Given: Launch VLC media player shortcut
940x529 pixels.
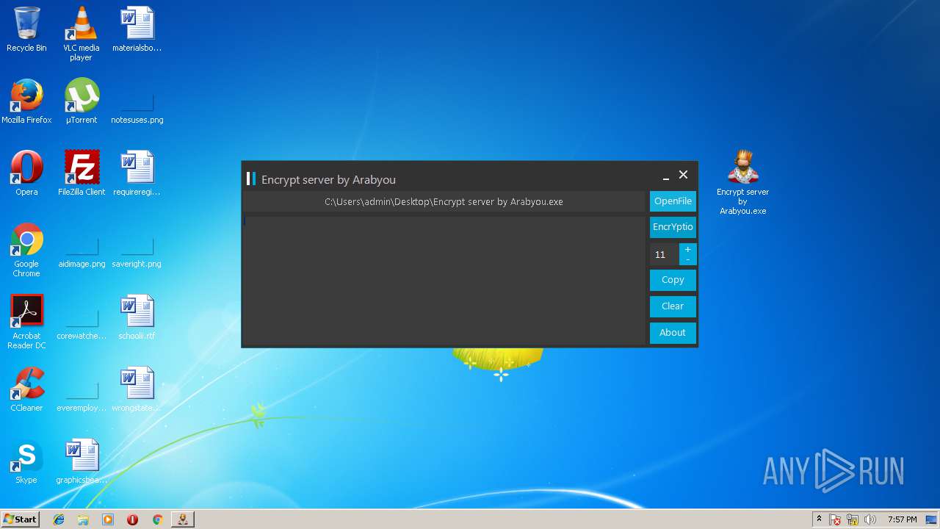Looking at the screenshot, I should point(81,34).
